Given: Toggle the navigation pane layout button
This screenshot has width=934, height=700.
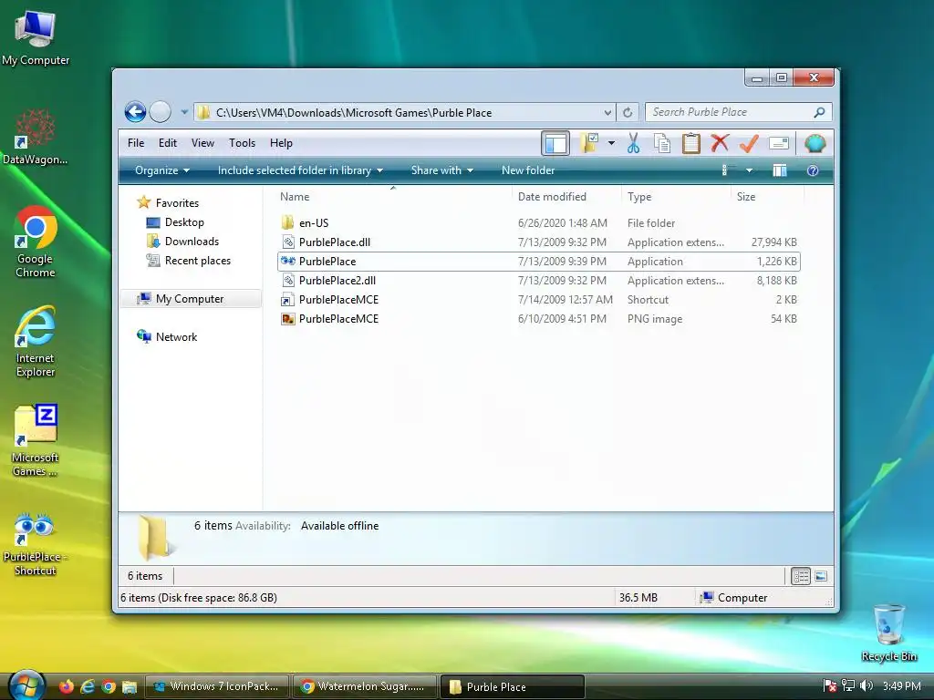Looking at the screenshot, I should point(555,143).
